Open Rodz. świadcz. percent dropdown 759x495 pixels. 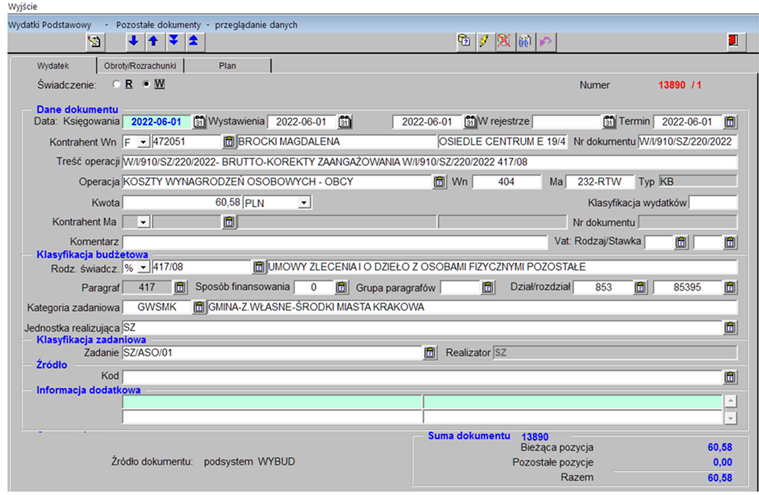(143, 268)
